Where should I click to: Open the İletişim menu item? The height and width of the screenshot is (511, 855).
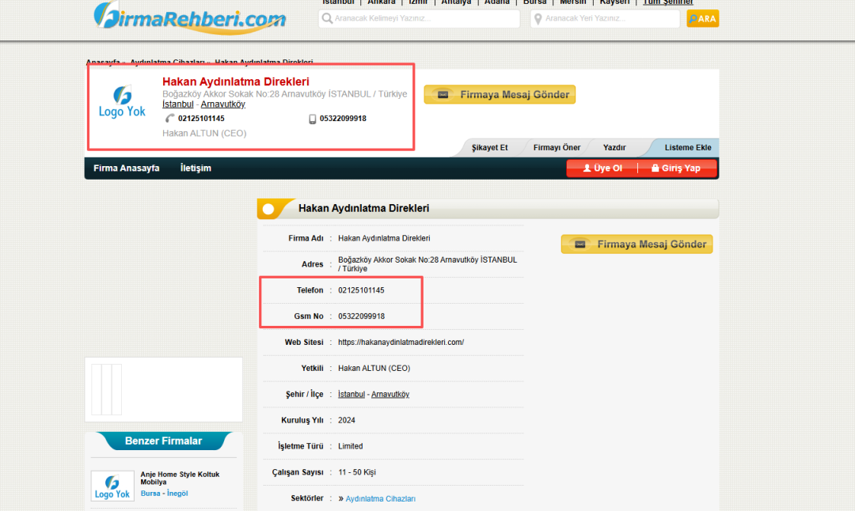[x=196, y=168]
